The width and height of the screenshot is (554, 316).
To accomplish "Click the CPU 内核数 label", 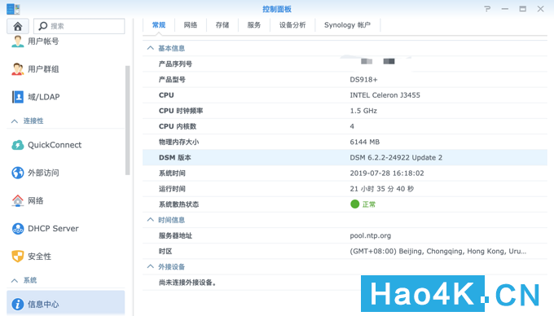I will (178, 126).
